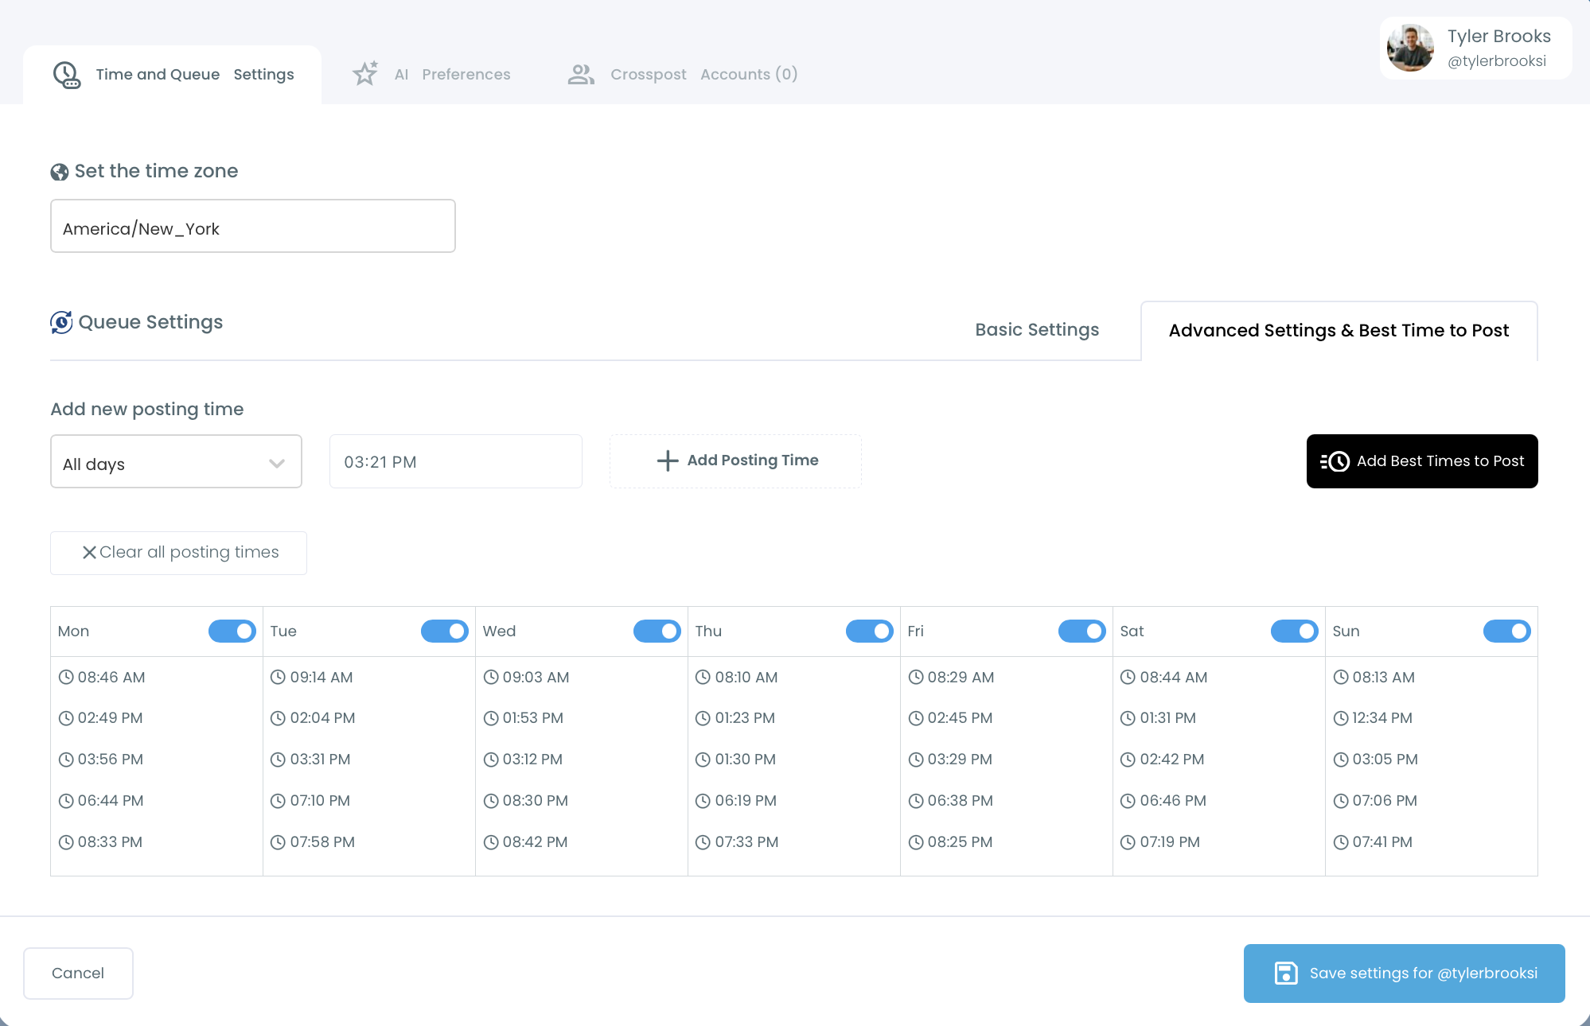This screenshot has width=1590, height=1026.
Task: Turn off the Wed posting toggle
Action: click(657, 632)
